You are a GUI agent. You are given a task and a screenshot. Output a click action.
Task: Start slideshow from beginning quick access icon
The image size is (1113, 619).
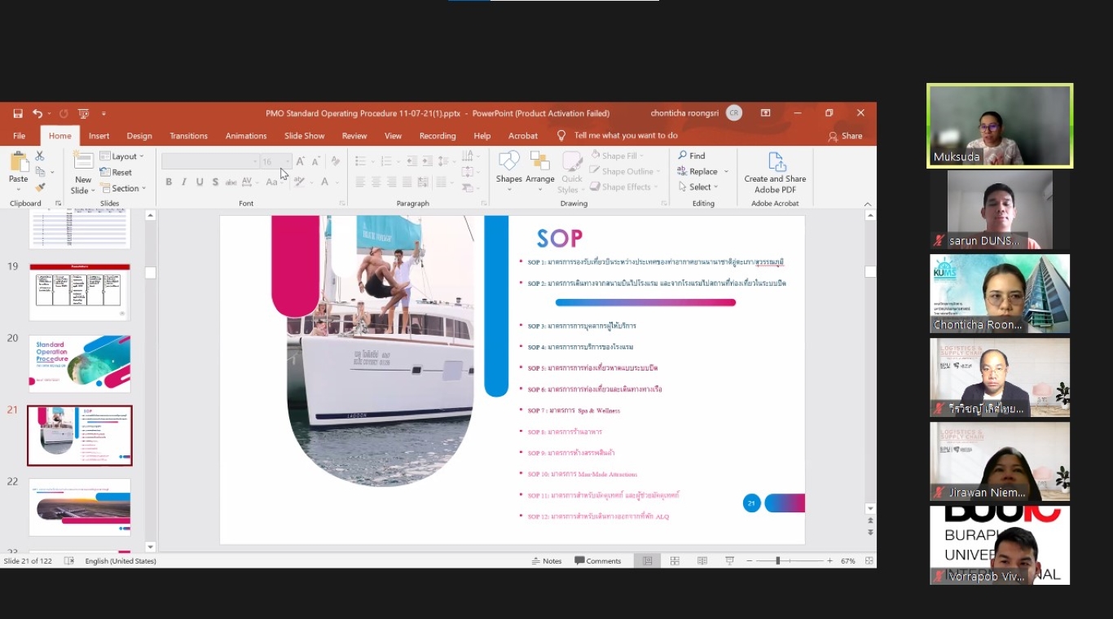point(83,113)
